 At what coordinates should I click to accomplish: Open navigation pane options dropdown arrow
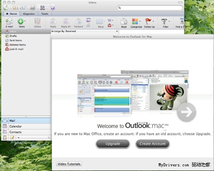[x=18, y=138]
